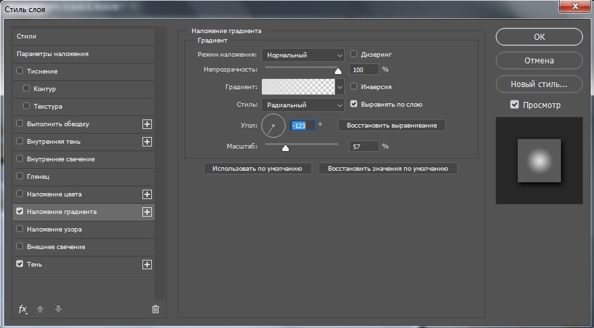Open the Режим наложения dropdown
Screen dimensions: 594x328
point(303,55)
